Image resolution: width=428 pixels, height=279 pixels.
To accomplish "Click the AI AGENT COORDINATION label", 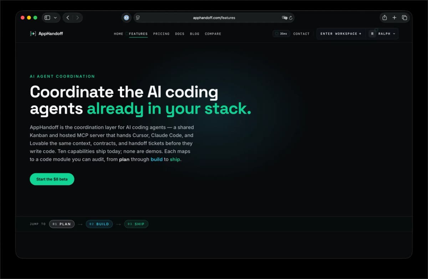I will click(x=62, y=76).
